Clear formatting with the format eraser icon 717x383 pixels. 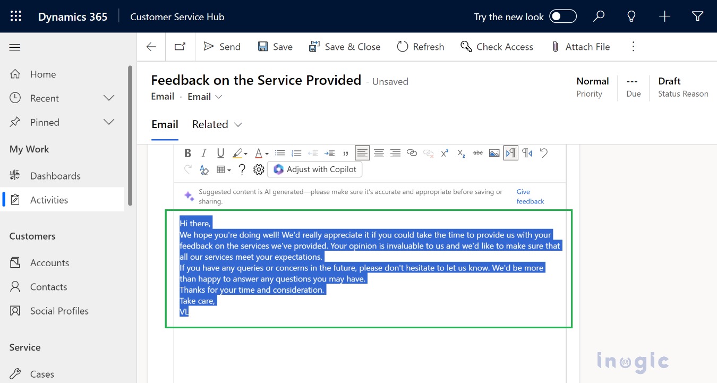pos(203,169)
